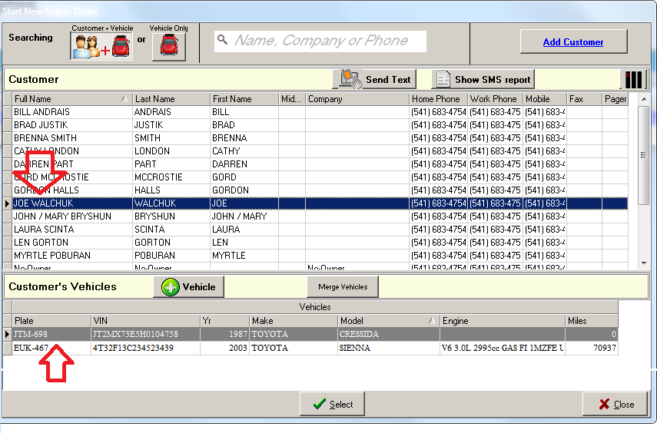
Task: Select Vehicle Only search mode icon
Action: (x=168, y=46)
